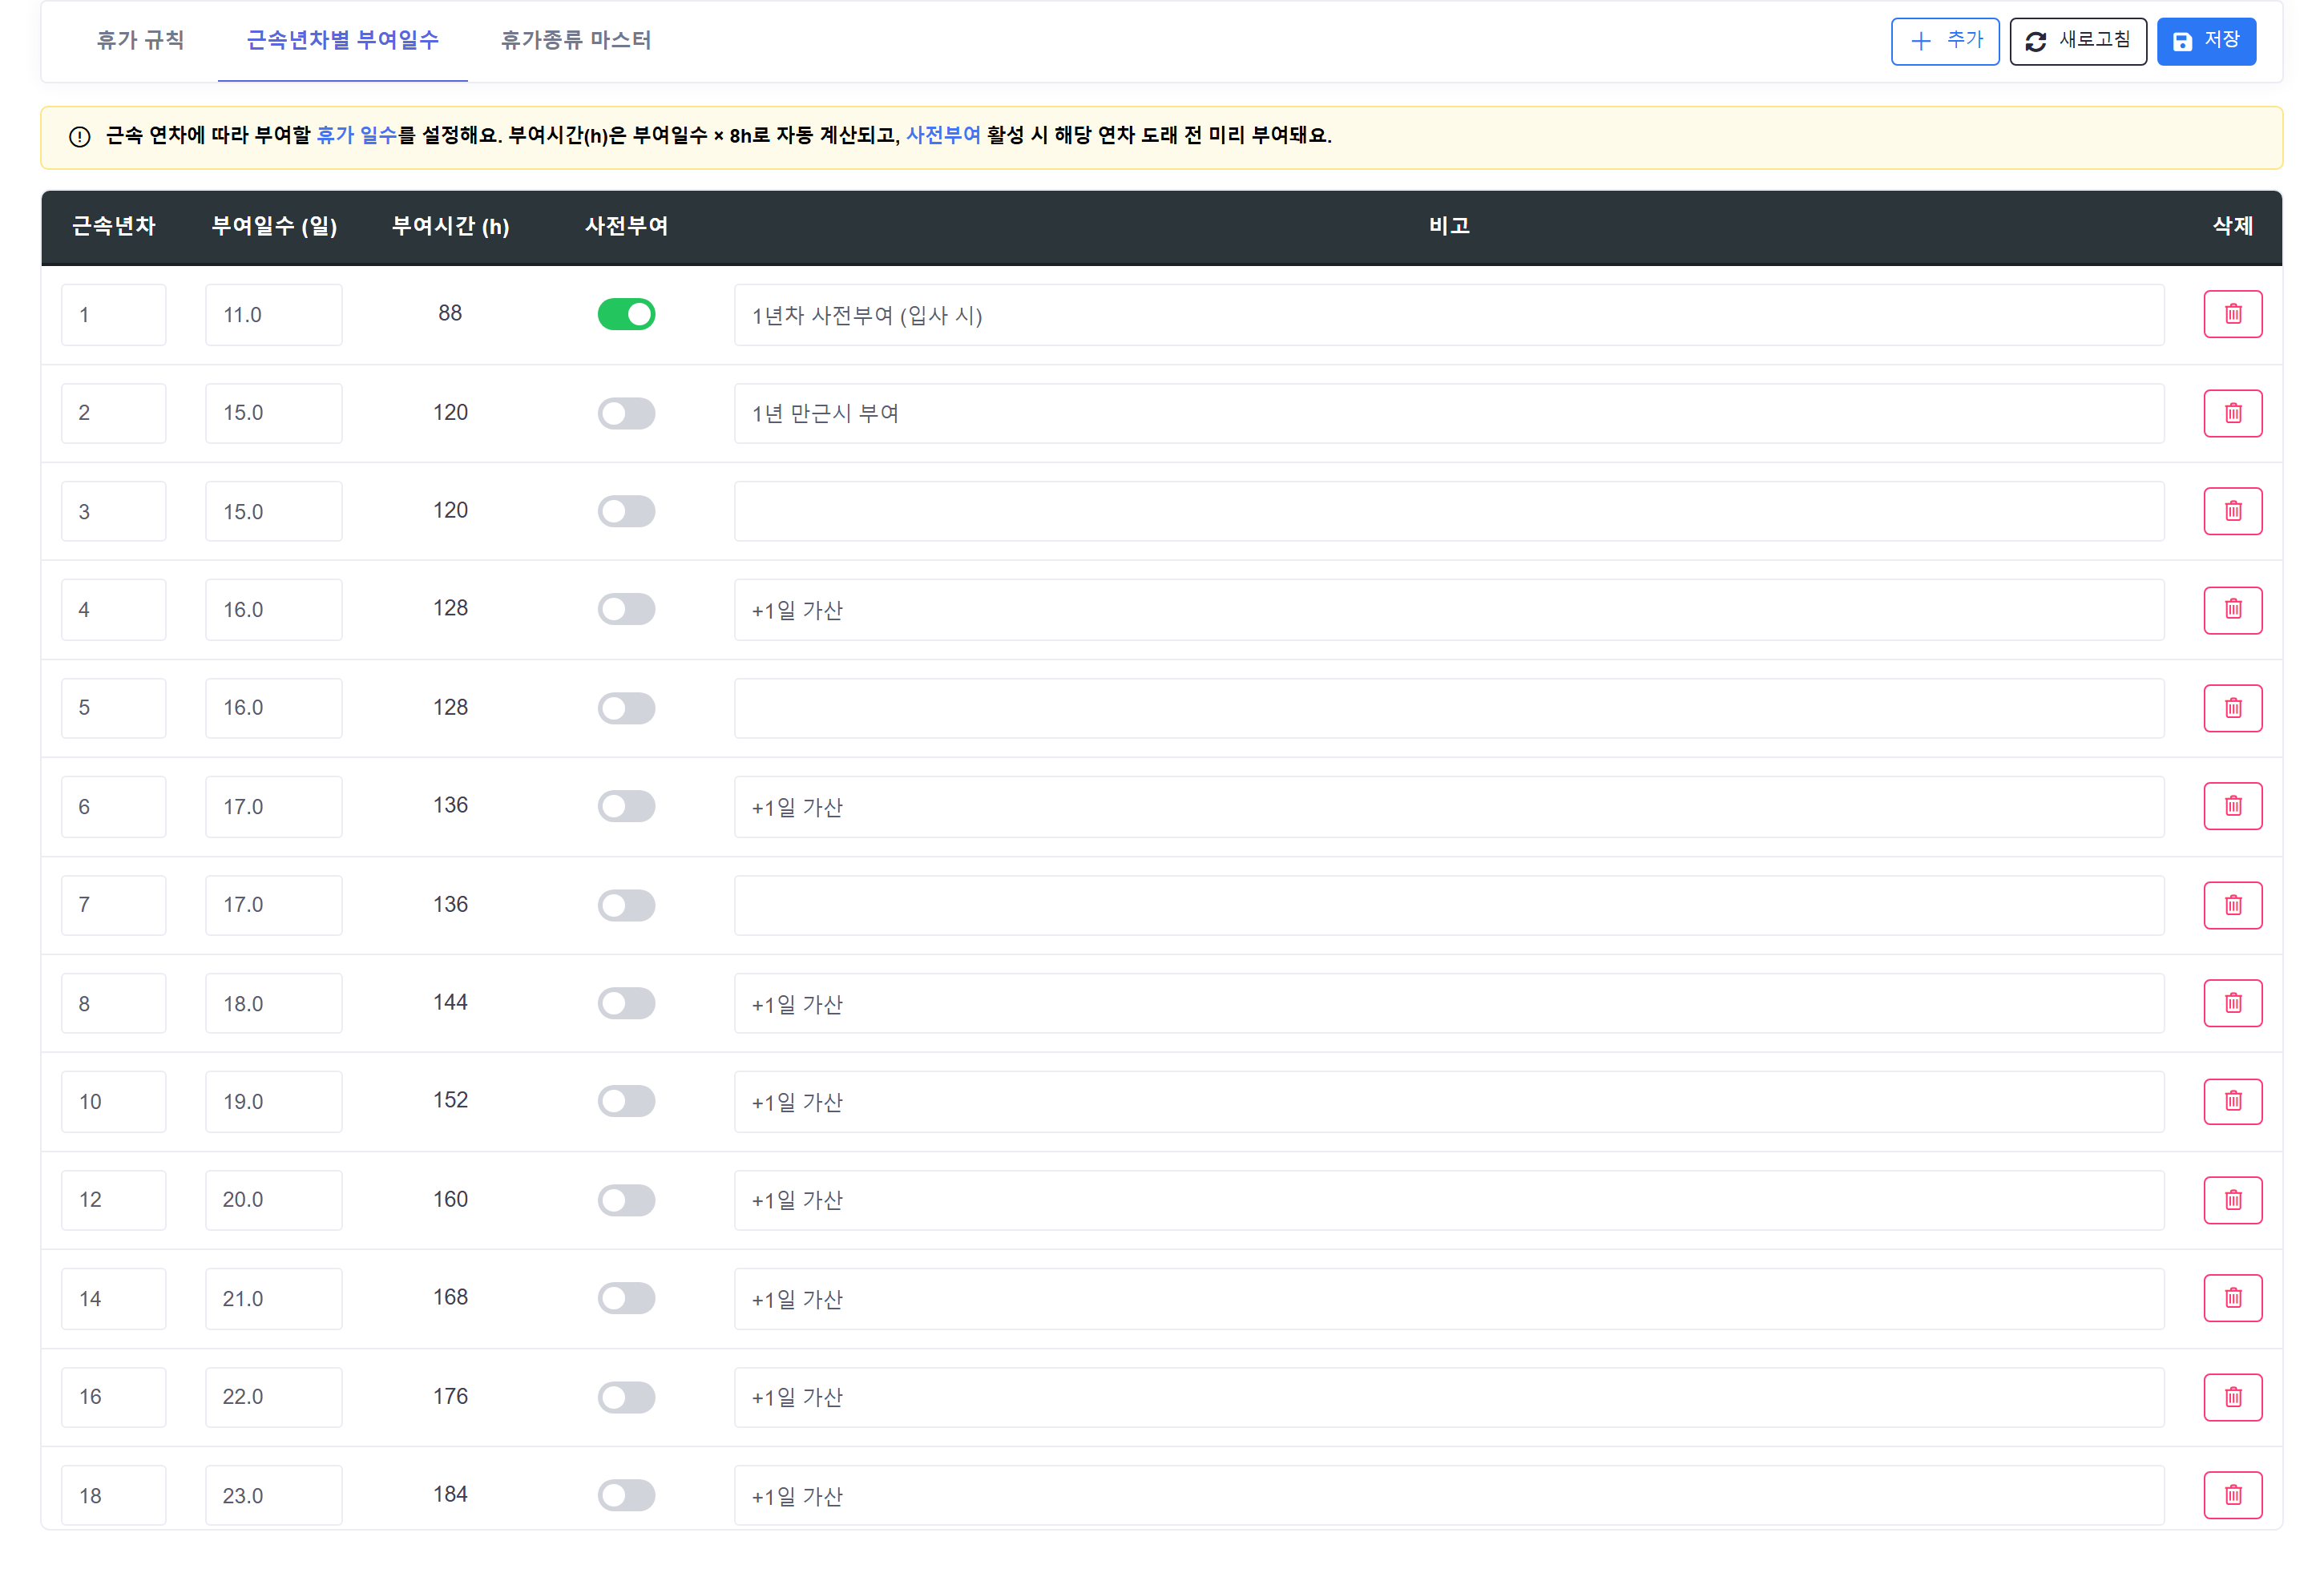Click the 사전부여 column header
This screenshot has height=1569, width=2324.
click(x=626, y=226)
